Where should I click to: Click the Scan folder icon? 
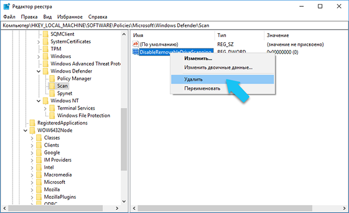(x=52, y=86)
